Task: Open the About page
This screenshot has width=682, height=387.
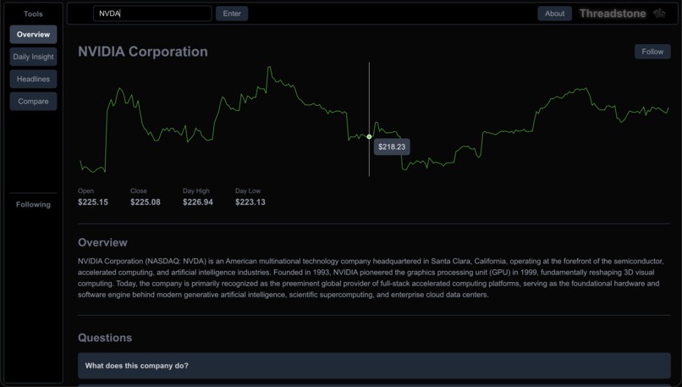Action: pyautogui.click(x=554, y=14)
